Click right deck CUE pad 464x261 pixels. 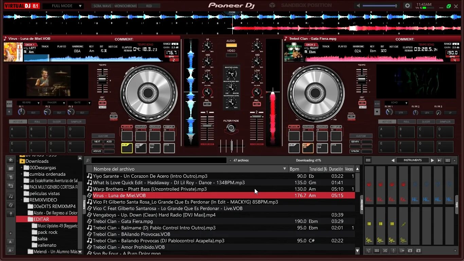(x=308, y=148)
